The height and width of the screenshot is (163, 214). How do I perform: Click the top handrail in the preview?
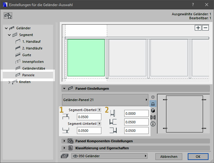coord(137,38)
